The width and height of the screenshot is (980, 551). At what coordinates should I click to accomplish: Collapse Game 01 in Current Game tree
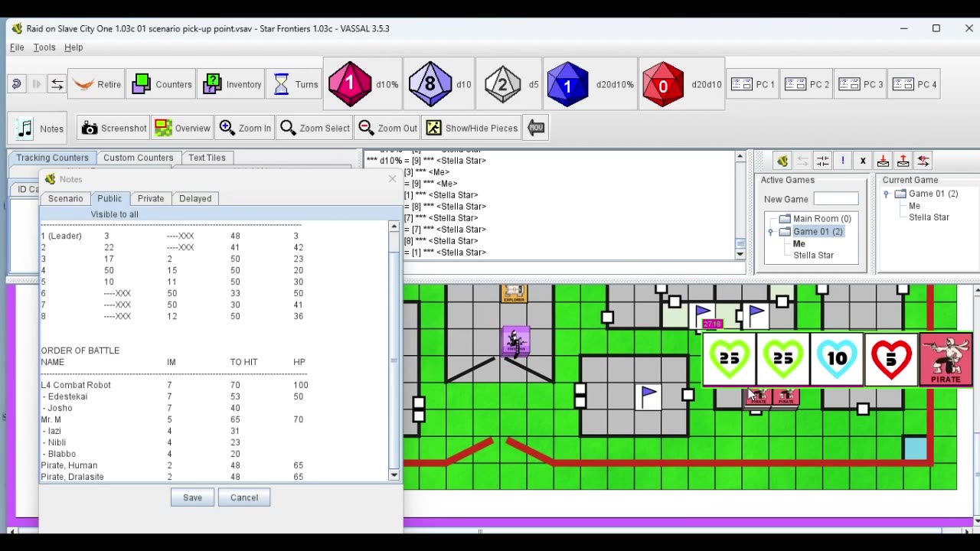pos(887,194)
